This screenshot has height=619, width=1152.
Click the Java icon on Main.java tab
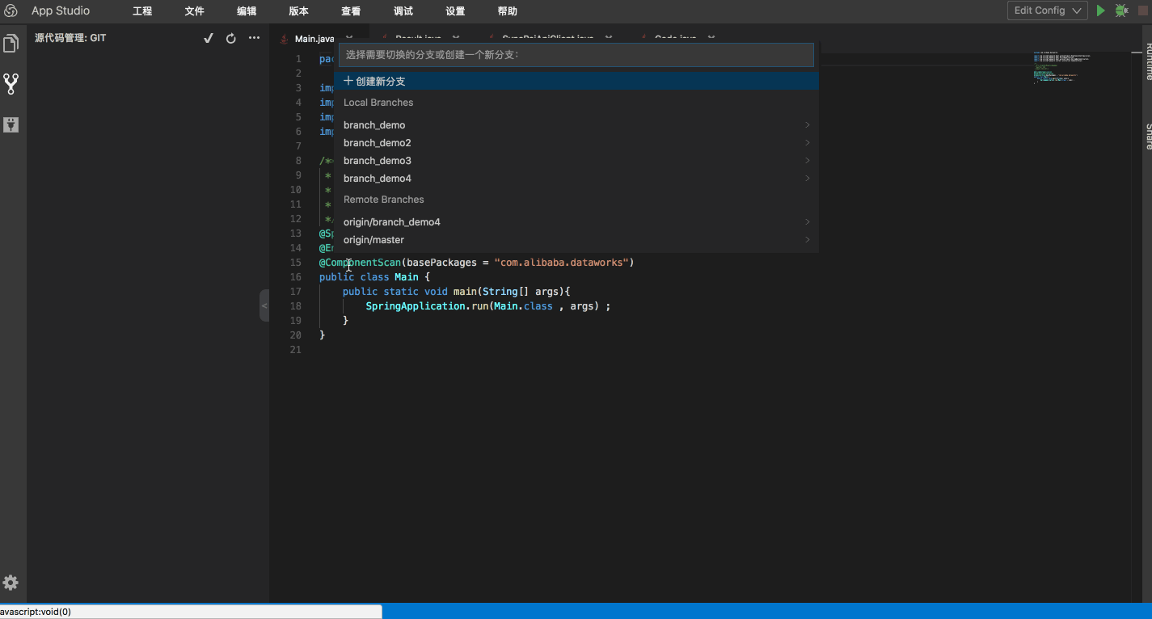(x=284, y=39)
